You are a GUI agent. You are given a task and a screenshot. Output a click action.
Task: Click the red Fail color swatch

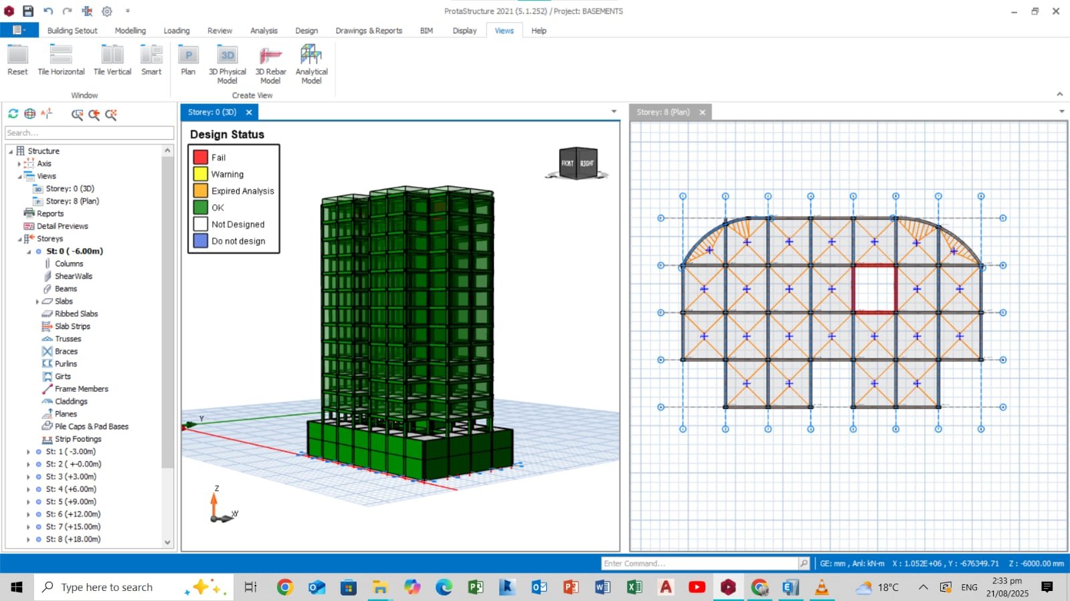click(x=200, y=158)
